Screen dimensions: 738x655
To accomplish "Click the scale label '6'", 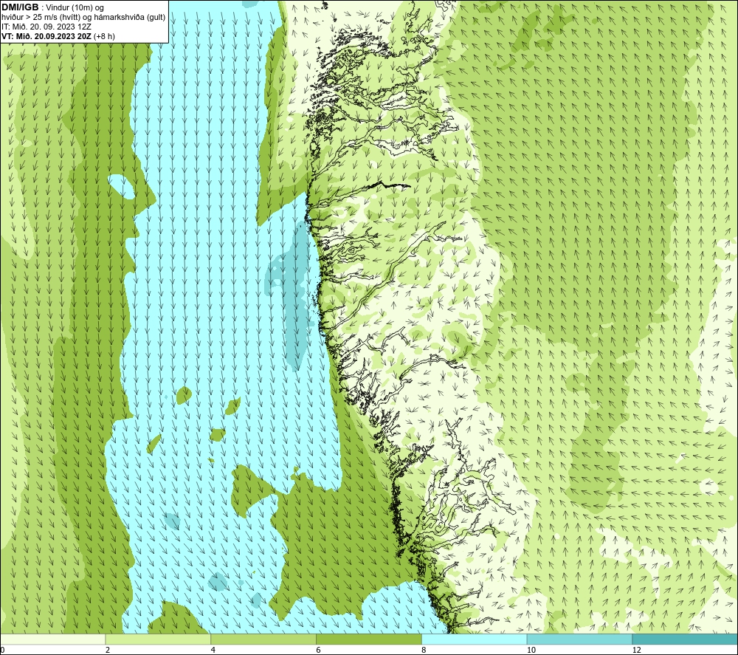I will pos(319,650).
